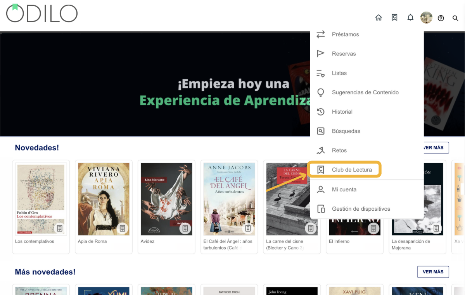This screenshot has height=295, width=465.
Task: Open Mi cuenta from the menu
Action: point(344,189)
